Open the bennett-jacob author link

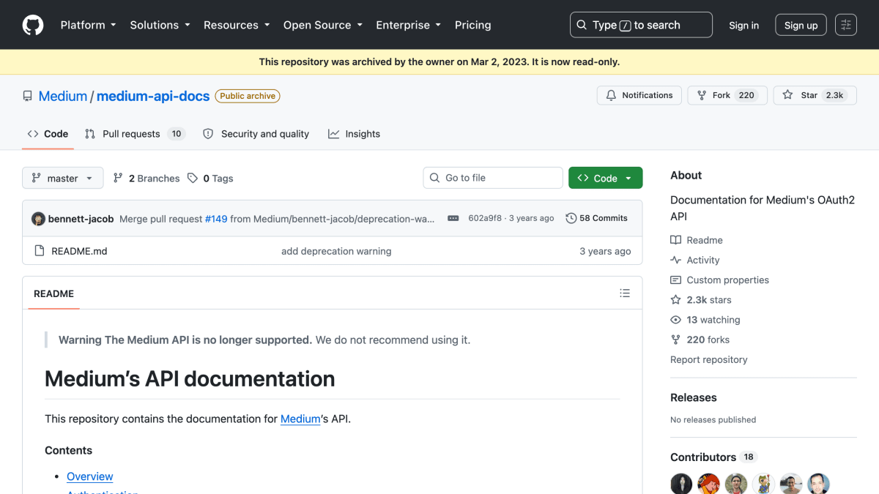(81, 218)
